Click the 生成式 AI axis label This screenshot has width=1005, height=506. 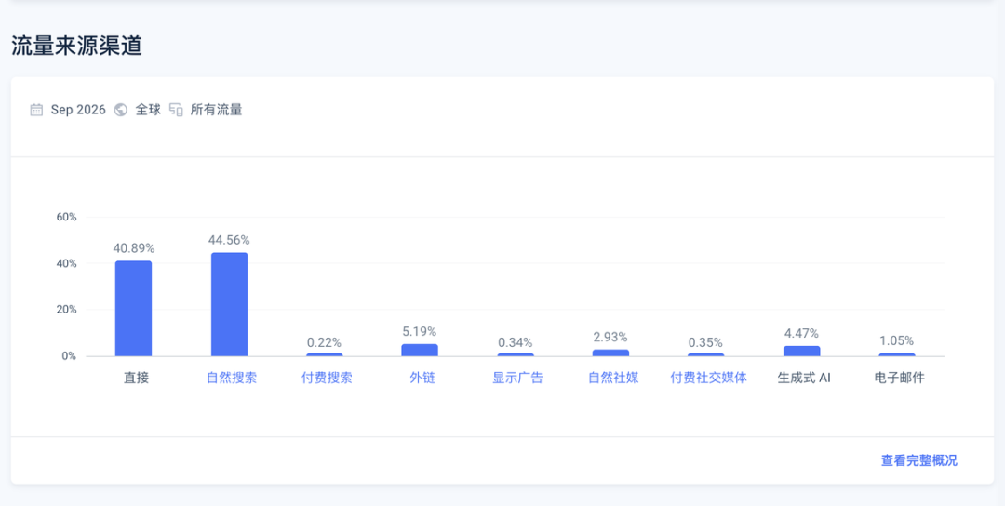click(804, 378)
